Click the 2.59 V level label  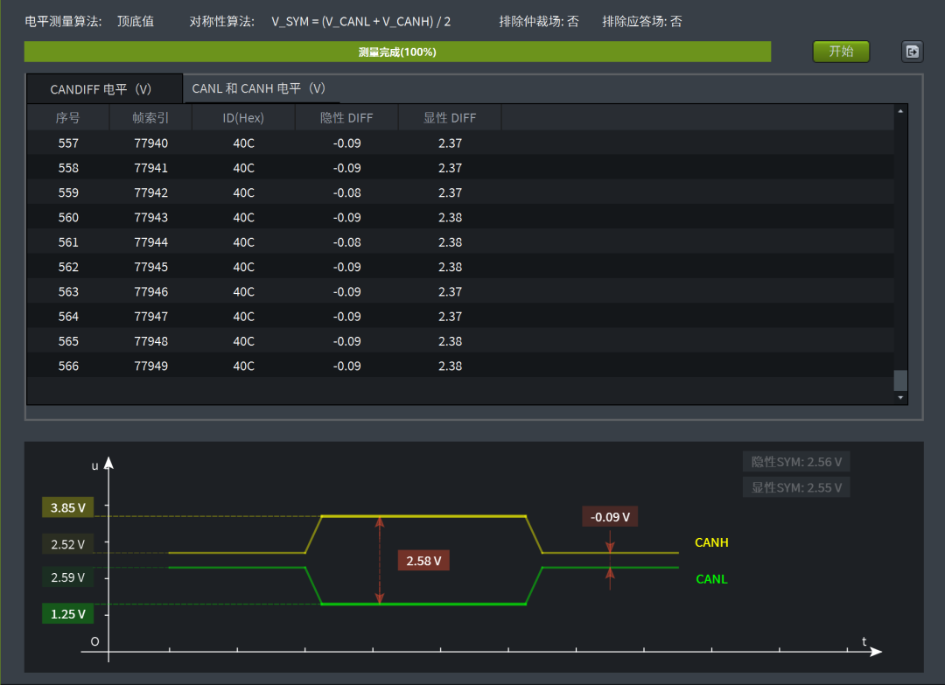(67, 577)
